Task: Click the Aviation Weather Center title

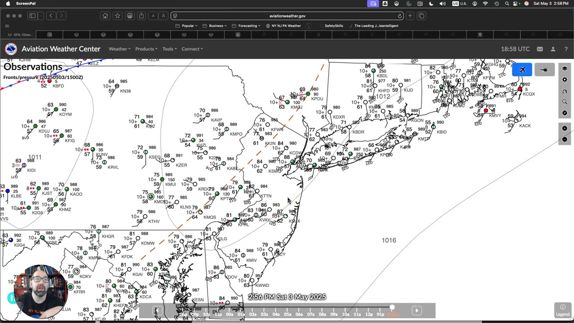Action: point(61,49)
